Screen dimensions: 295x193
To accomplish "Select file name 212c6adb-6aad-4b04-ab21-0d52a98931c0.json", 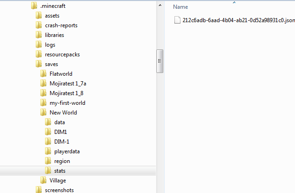I will coord(238,20).
